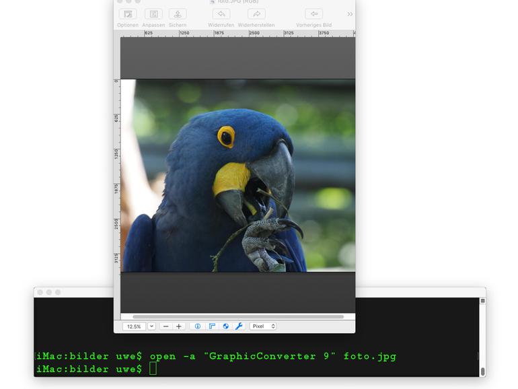The image size is (518, 389).
Task: Open the zoom level dropdown arrow
Action: pos(151,326)
